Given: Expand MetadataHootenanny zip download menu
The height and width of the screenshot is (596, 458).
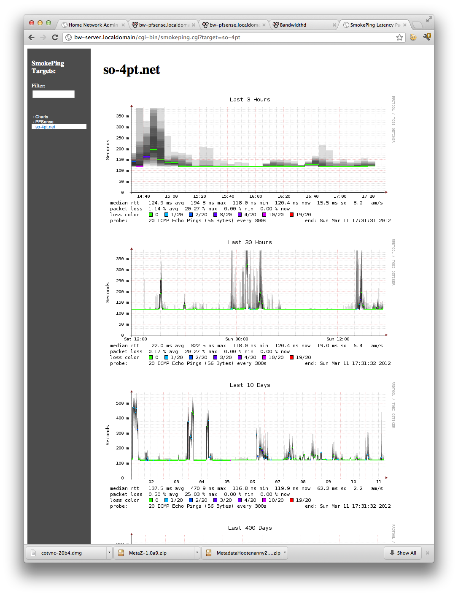Looking at the screenshot, I should pos(285,552).
